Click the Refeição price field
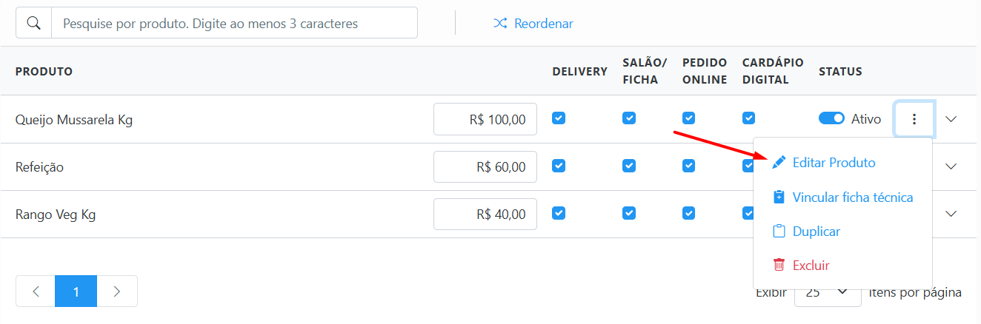981x324 pixels. pos(485,166)
